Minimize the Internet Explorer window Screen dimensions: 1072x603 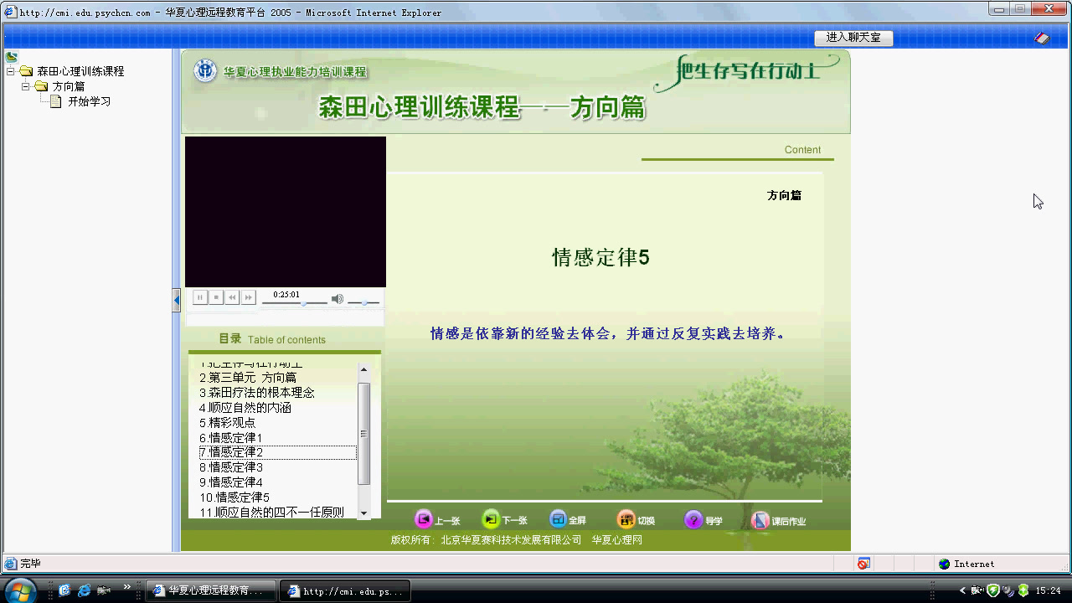point(997,8)
